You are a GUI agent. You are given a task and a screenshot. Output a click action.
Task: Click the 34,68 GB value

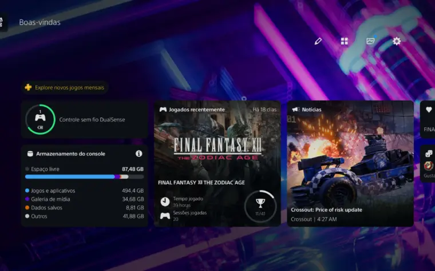pos(133,199)
